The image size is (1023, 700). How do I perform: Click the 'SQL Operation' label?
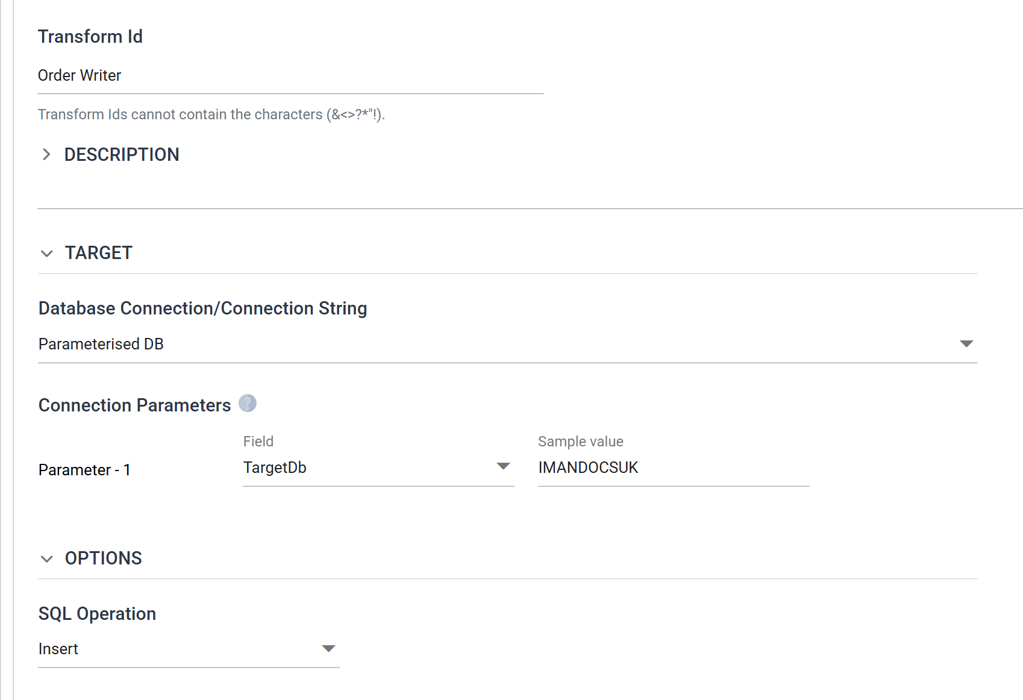pos(98,614)
